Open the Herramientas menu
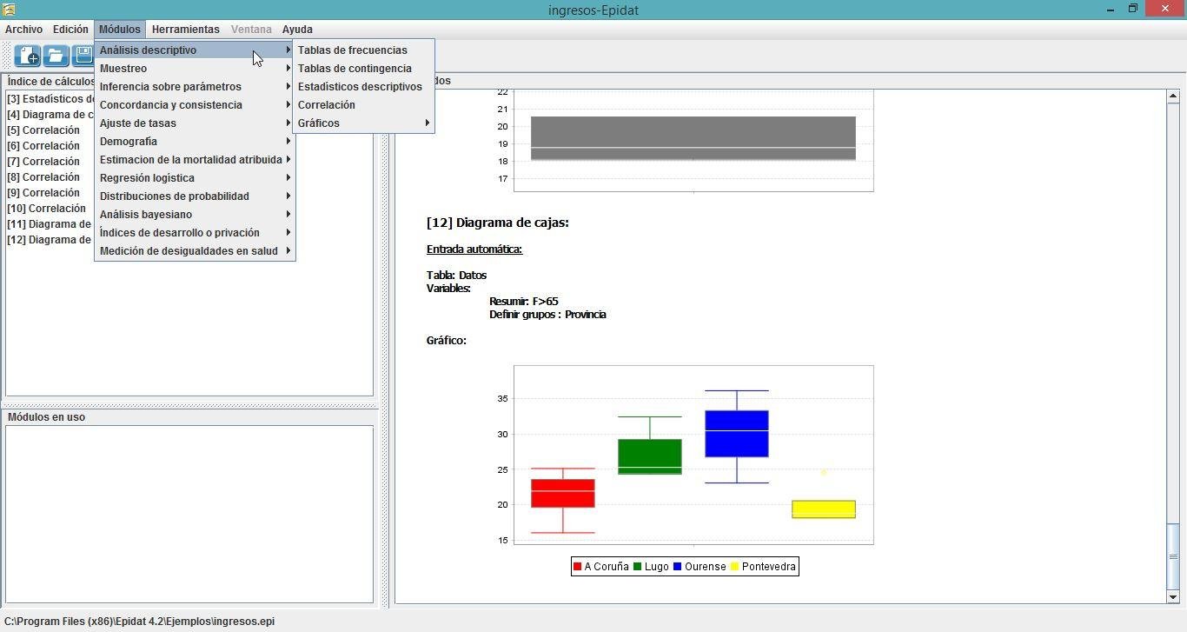Viewport: 1187px width, 632px height. [x=185, y=29]
